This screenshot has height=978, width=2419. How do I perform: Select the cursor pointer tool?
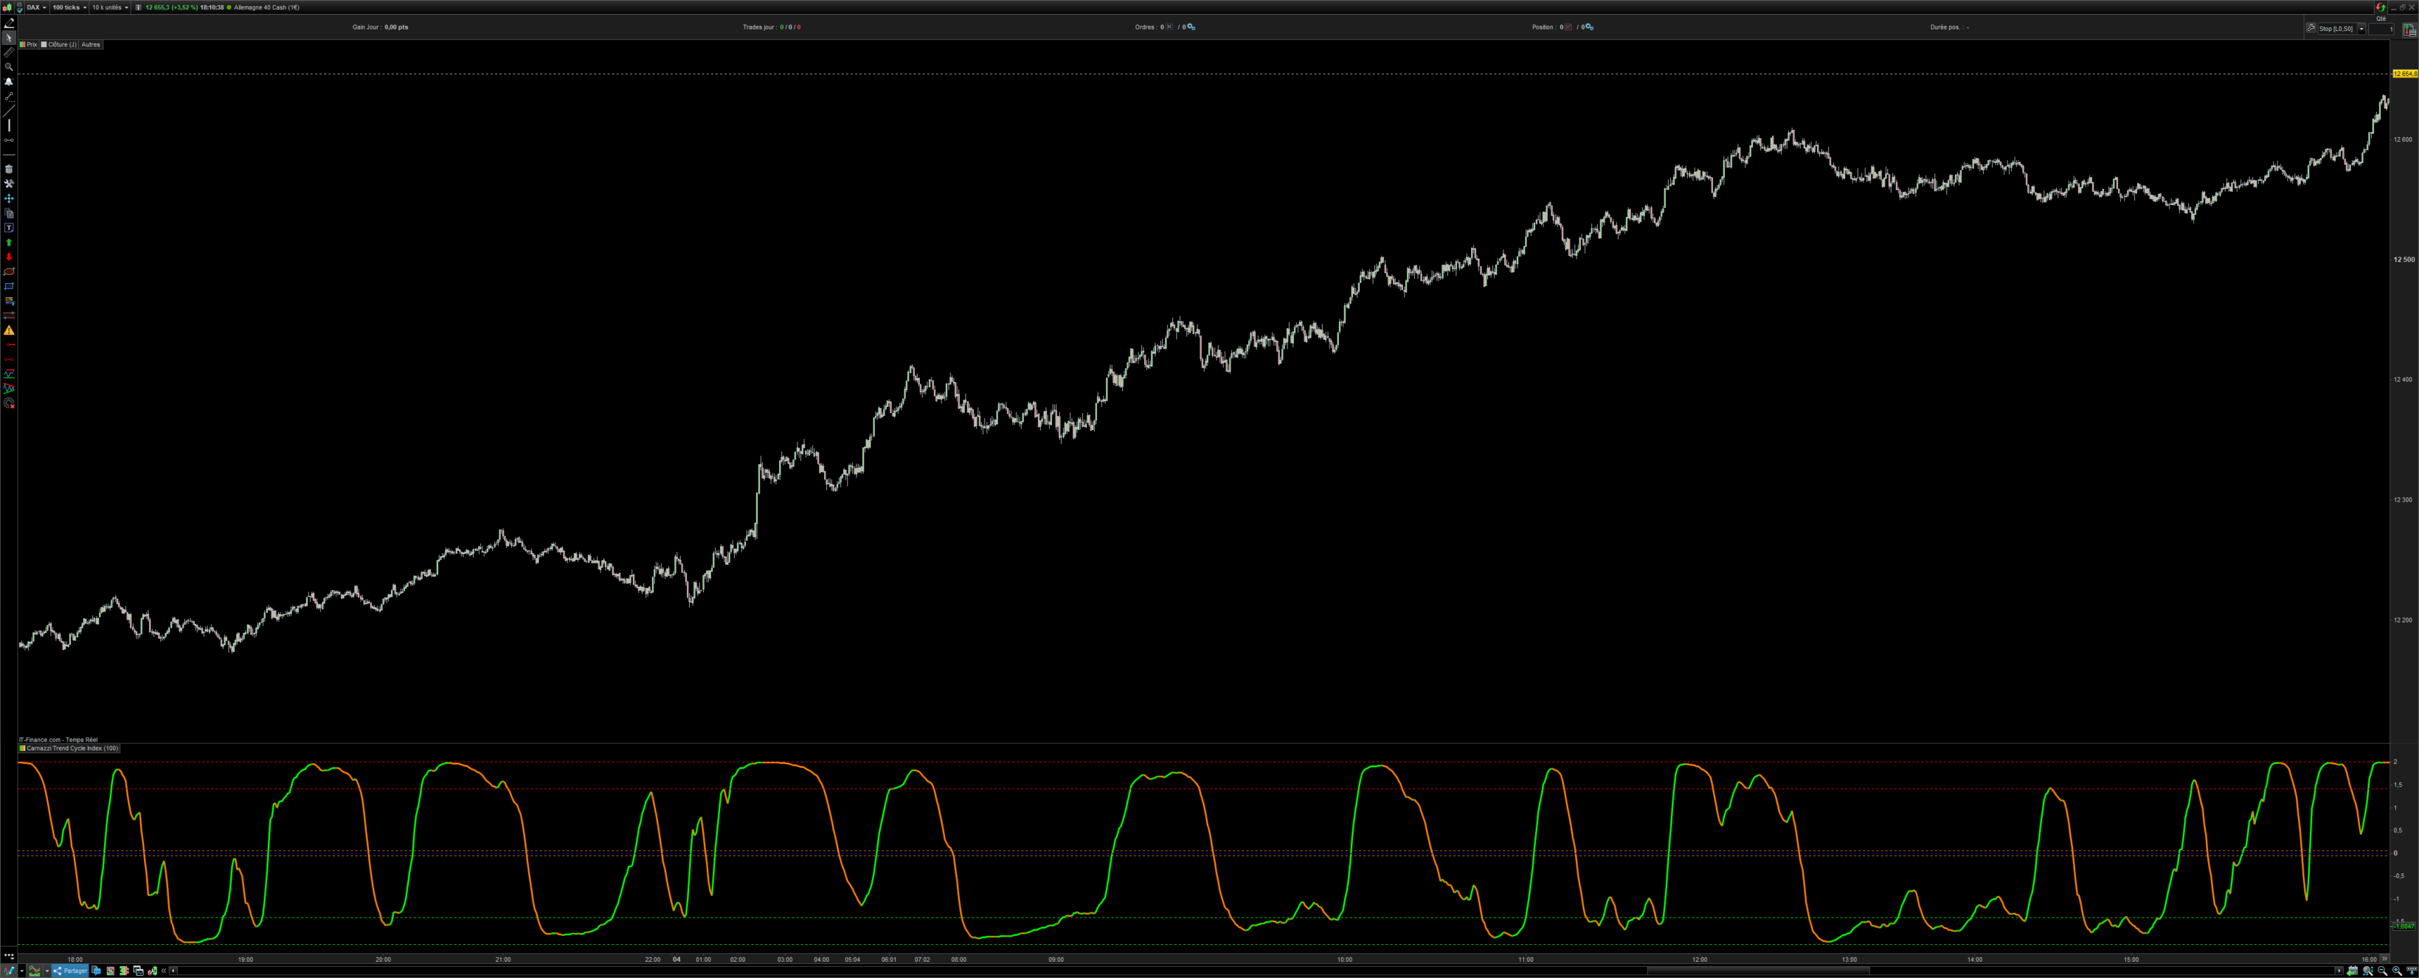pos(8,37)
